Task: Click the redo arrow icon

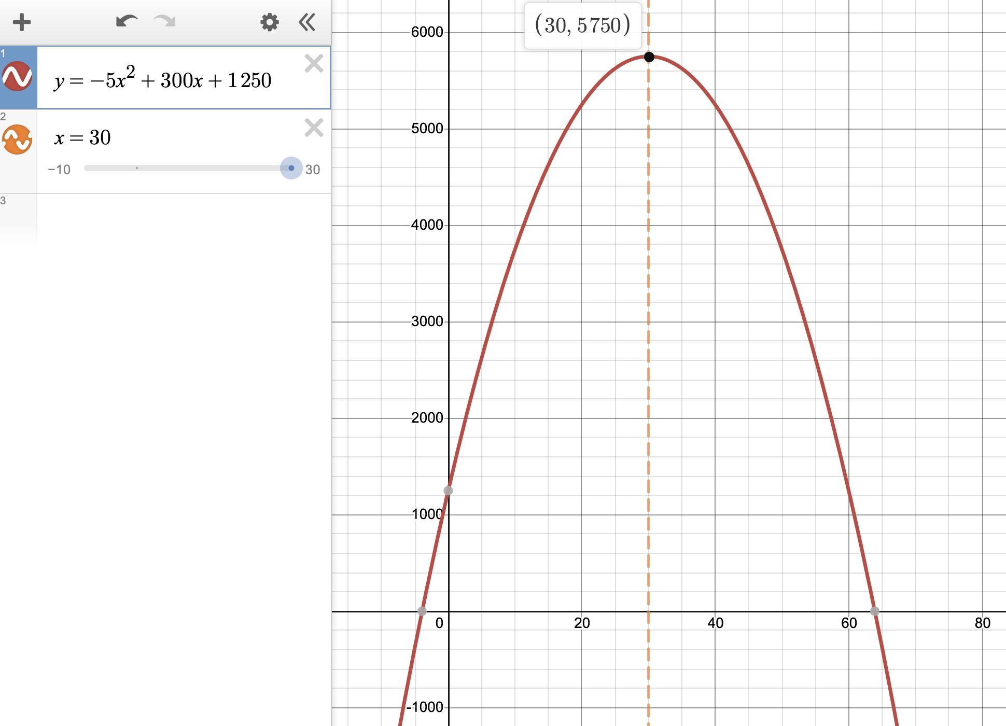Action: pyautogui.click(x=165, y=22)
